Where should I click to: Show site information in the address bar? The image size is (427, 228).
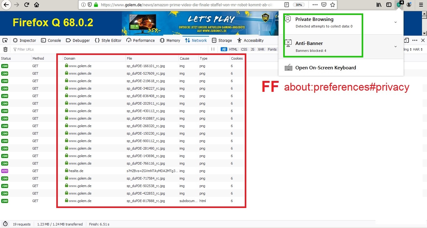pos(83,5)
